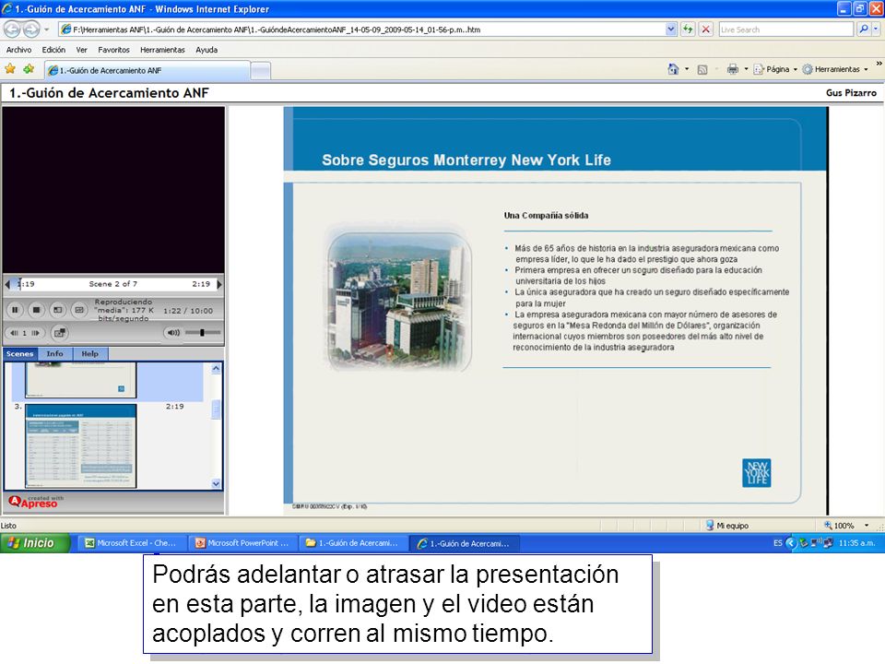Viewport: 885px width, 664px height.
Task: Open the recent pages dropdown arrow
Action: 47,30
